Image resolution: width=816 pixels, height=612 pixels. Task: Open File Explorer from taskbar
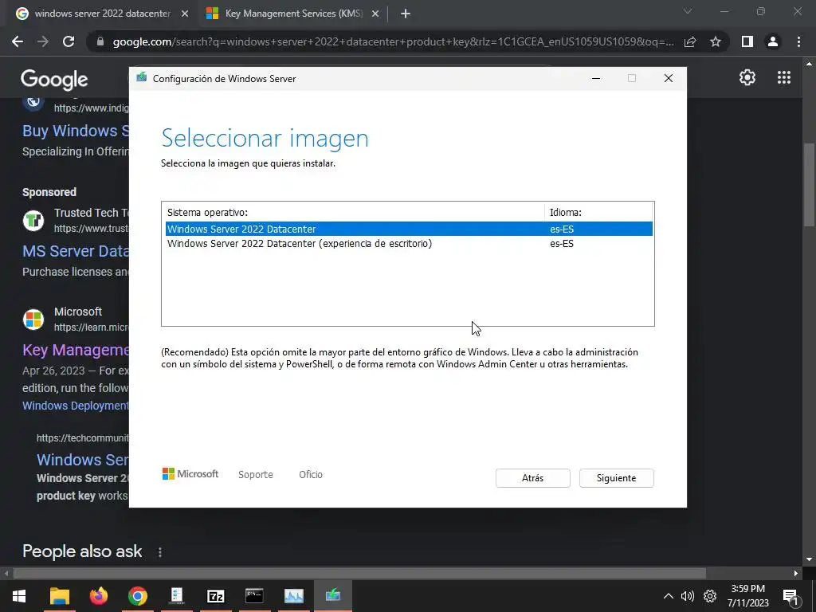59,596
